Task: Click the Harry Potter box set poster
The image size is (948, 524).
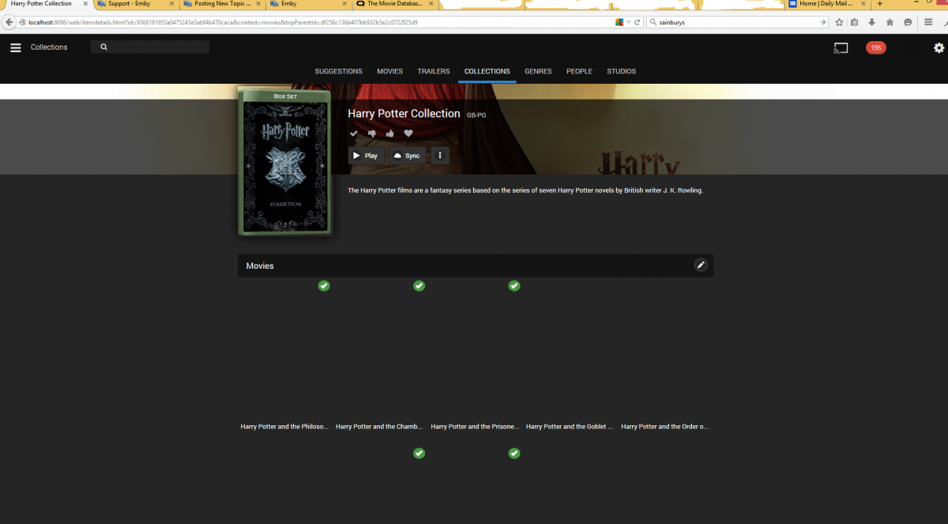Action: point(285,163)
